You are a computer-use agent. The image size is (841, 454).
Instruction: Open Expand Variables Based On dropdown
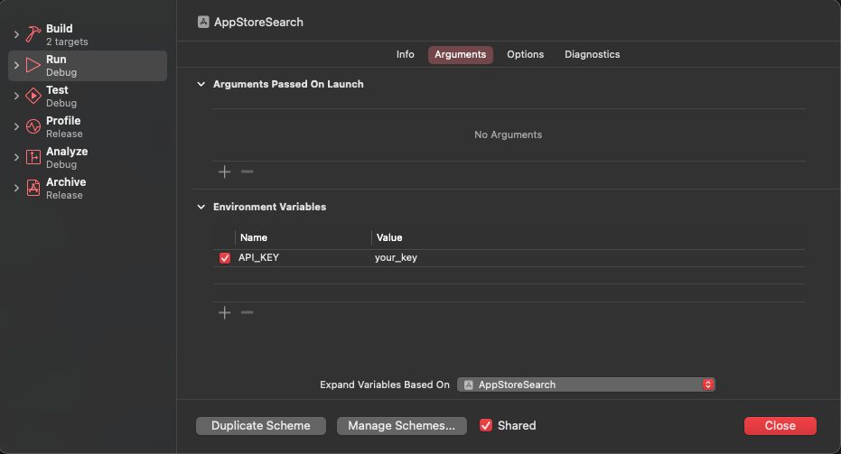(586, 385)
